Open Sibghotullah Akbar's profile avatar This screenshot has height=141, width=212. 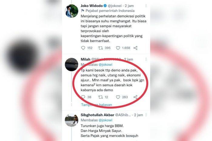click(71, 120)
